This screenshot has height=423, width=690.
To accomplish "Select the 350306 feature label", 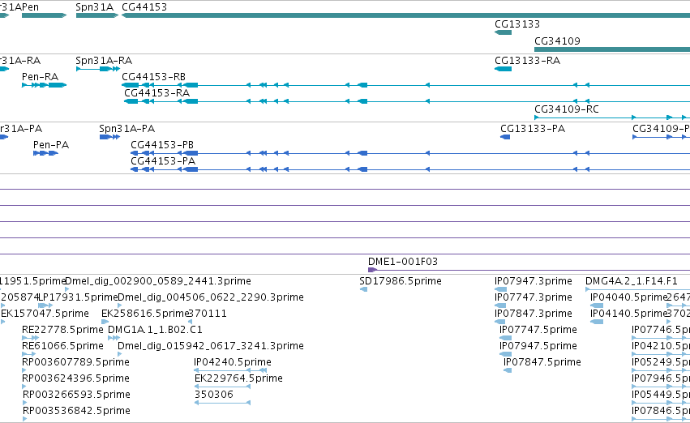I will [x=214, y=395].
